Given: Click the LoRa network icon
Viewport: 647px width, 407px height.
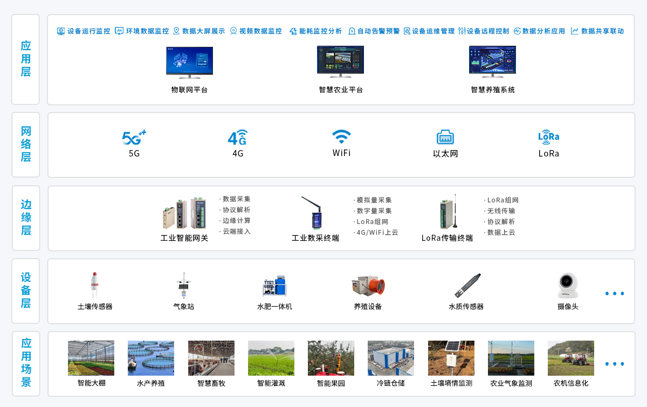Looking at the screenshot, I should [549, 137].
